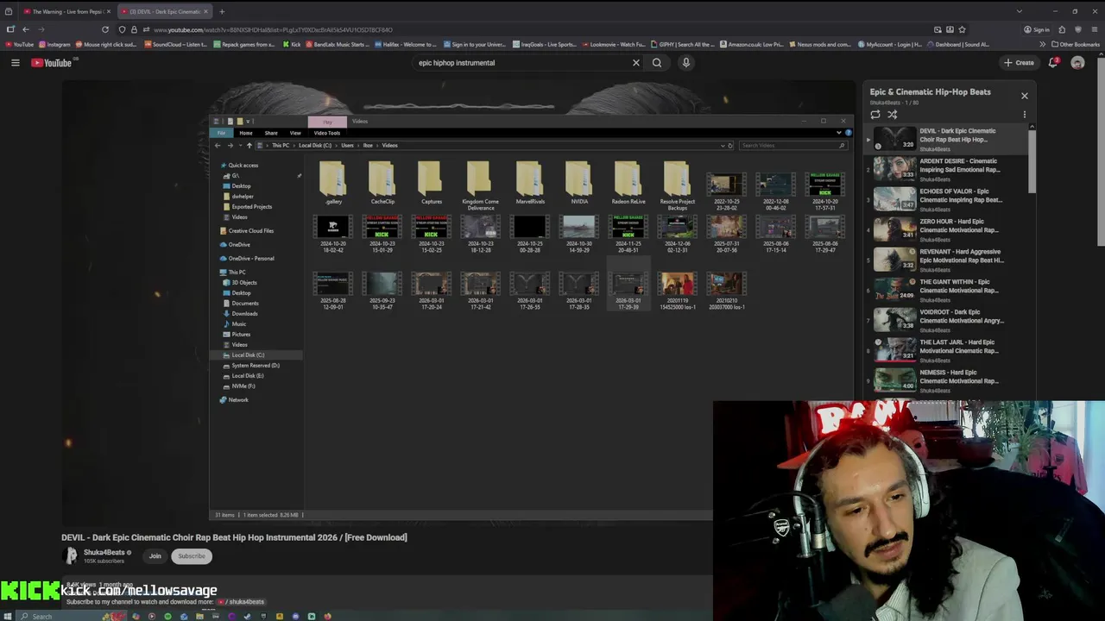Close the Epic & Cinematic playlist panel
The width and height of the screenshot is (1105, 621).
click(1025, 96)
